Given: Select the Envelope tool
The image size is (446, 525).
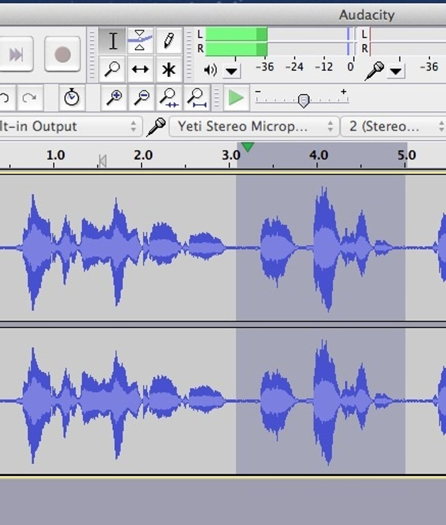Looking at the screenshot, I should pyautogui.click(x=140, y=40).
